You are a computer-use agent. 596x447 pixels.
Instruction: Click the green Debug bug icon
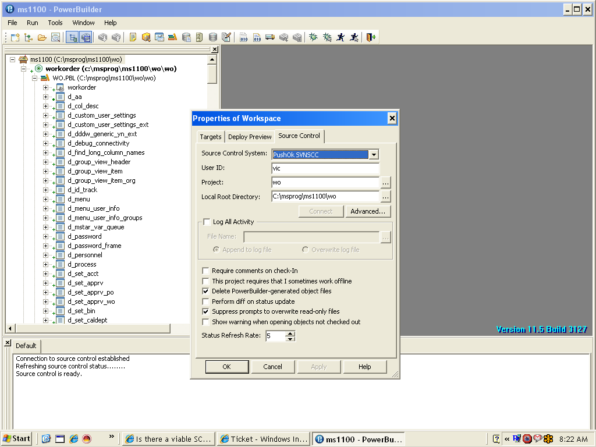[314, 37]
